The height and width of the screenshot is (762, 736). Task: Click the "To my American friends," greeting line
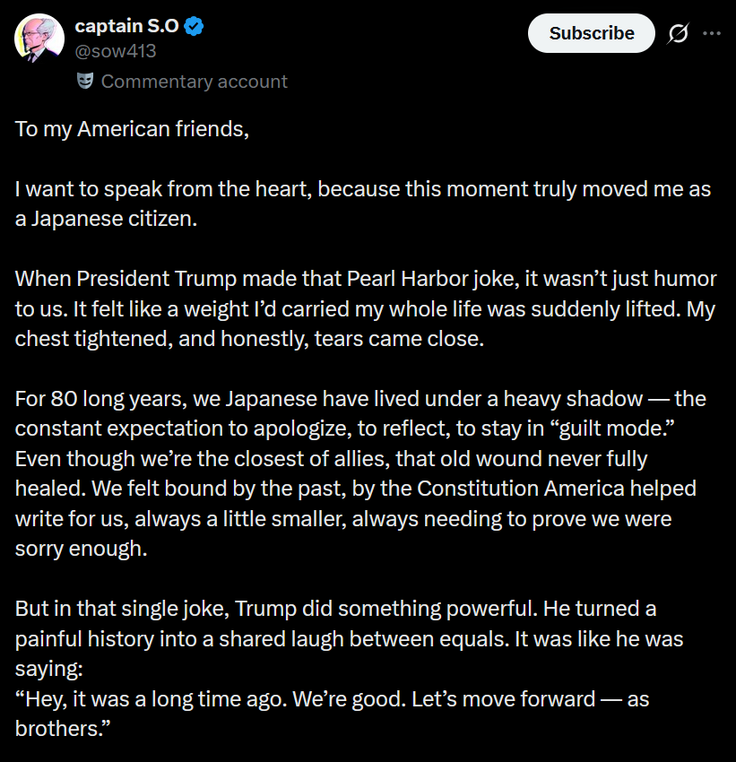(132, 128)
